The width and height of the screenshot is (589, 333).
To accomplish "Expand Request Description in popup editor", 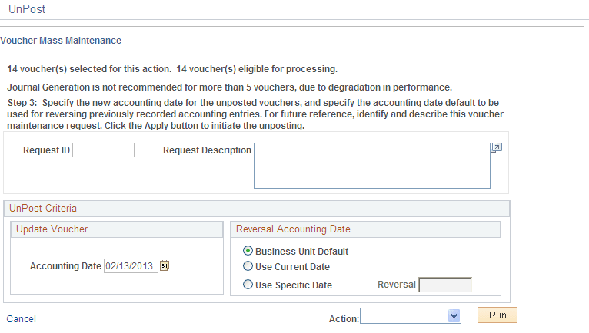I will point(496,148).
